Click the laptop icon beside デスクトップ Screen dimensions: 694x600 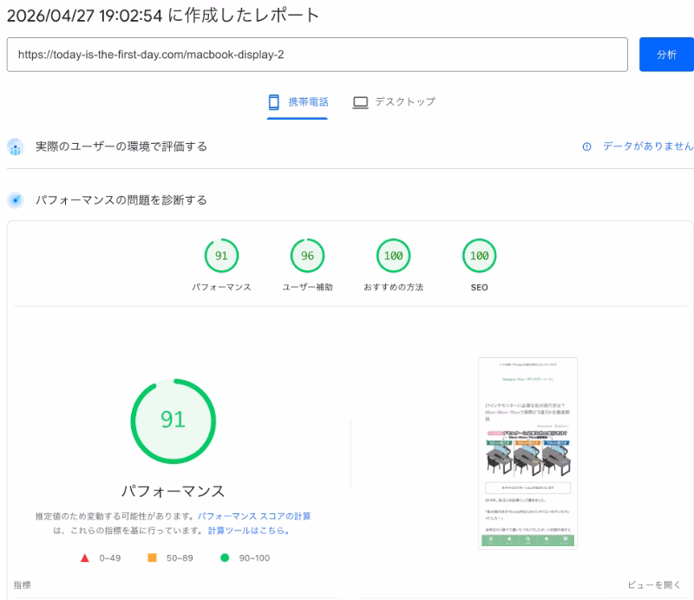361,102
